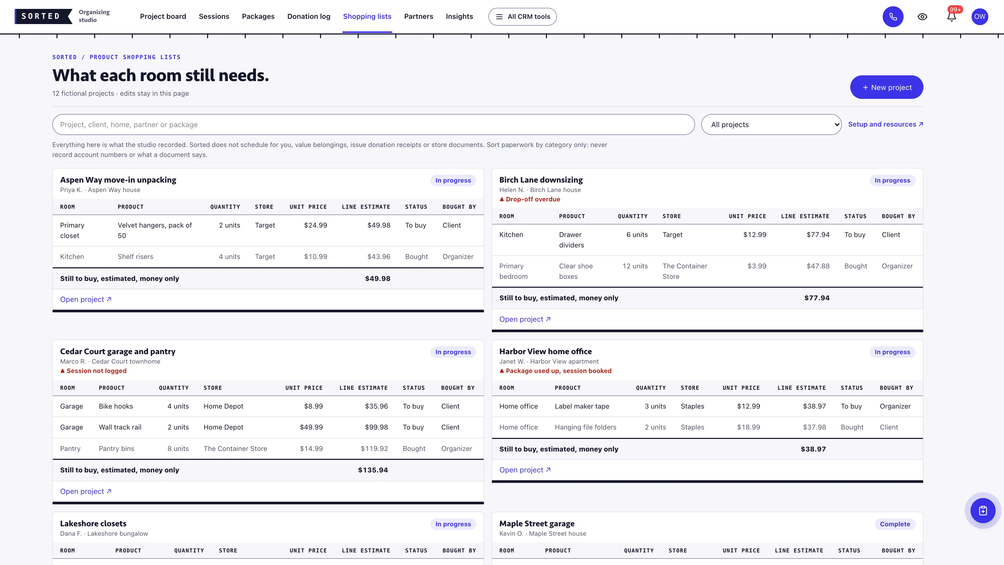
Task: Click In progress badge on Aspen Way
Action: click(x=453, y=180)
